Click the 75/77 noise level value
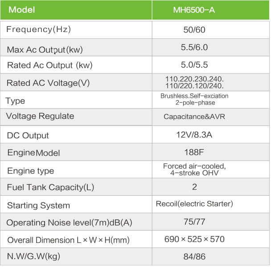This screenshot has width=271, height=267. 194,222
